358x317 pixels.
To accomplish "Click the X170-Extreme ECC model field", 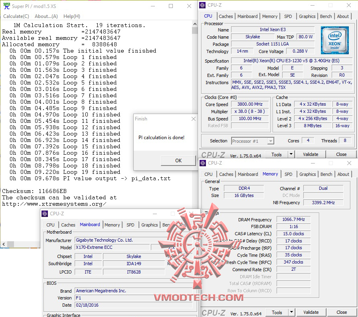I will (112, 247).
